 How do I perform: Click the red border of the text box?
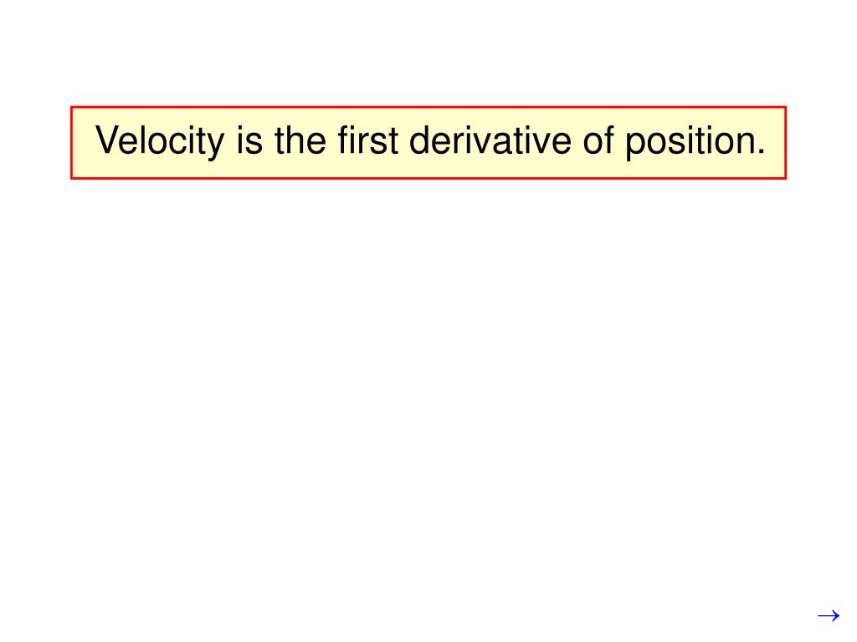[x=428, y=108]
